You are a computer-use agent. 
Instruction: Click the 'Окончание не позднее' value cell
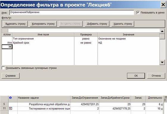pyautogui.click(x=129, y=39)
